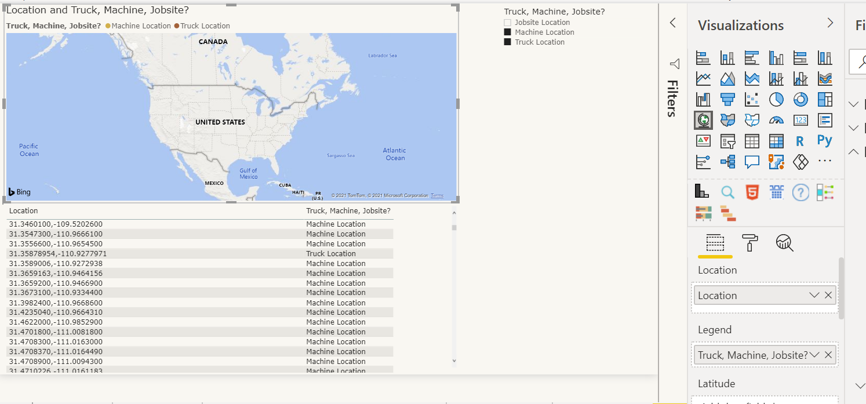
Task: Expand the Filters pane
Action: (x=672, y=23)
